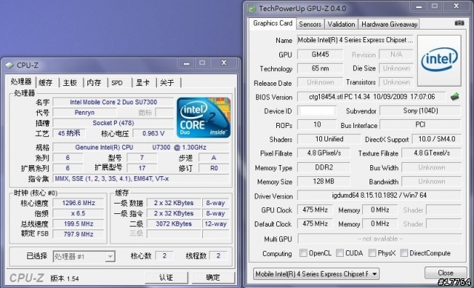The width and height of the screenshot is (474, 288).
Task: Click the Penryn code name value
Action: [84, 113]
